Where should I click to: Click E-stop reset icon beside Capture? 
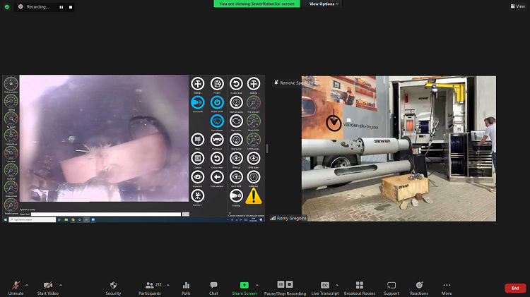(217, 158)
